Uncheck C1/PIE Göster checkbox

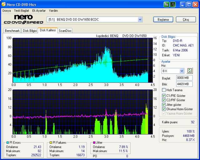point(164,96)
